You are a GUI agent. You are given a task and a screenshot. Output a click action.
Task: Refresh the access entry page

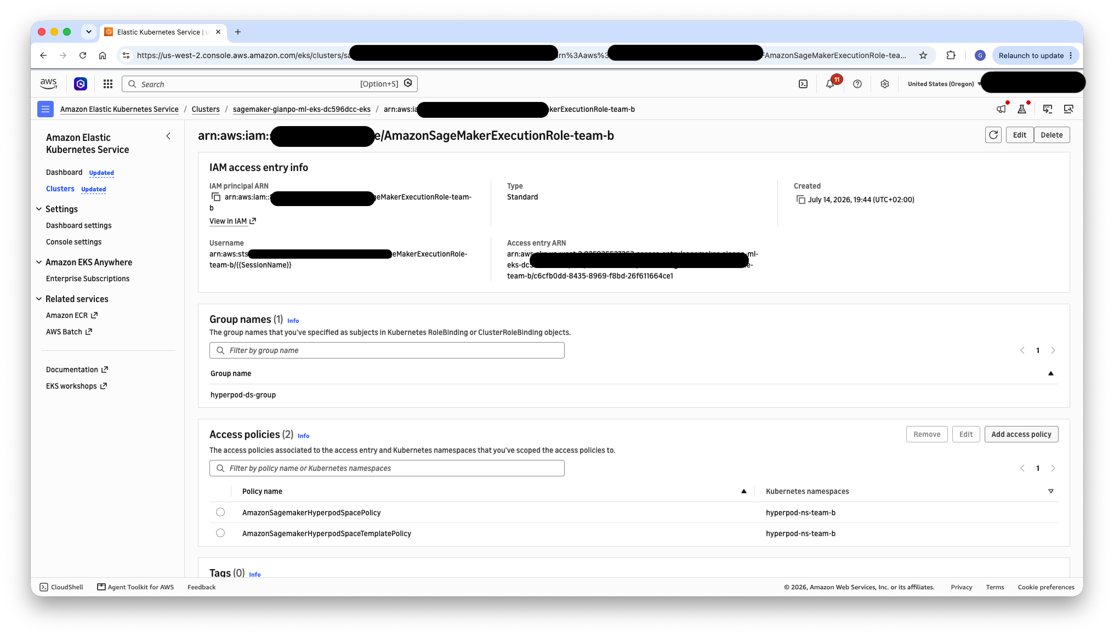tap(993, 135)
